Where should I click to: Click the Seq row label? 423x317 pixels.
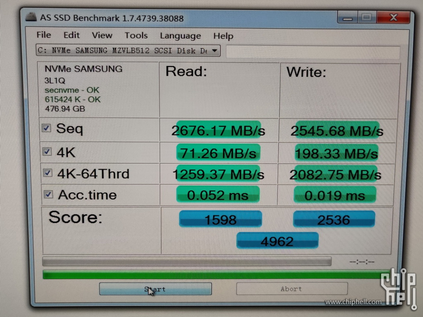point(69,129)
